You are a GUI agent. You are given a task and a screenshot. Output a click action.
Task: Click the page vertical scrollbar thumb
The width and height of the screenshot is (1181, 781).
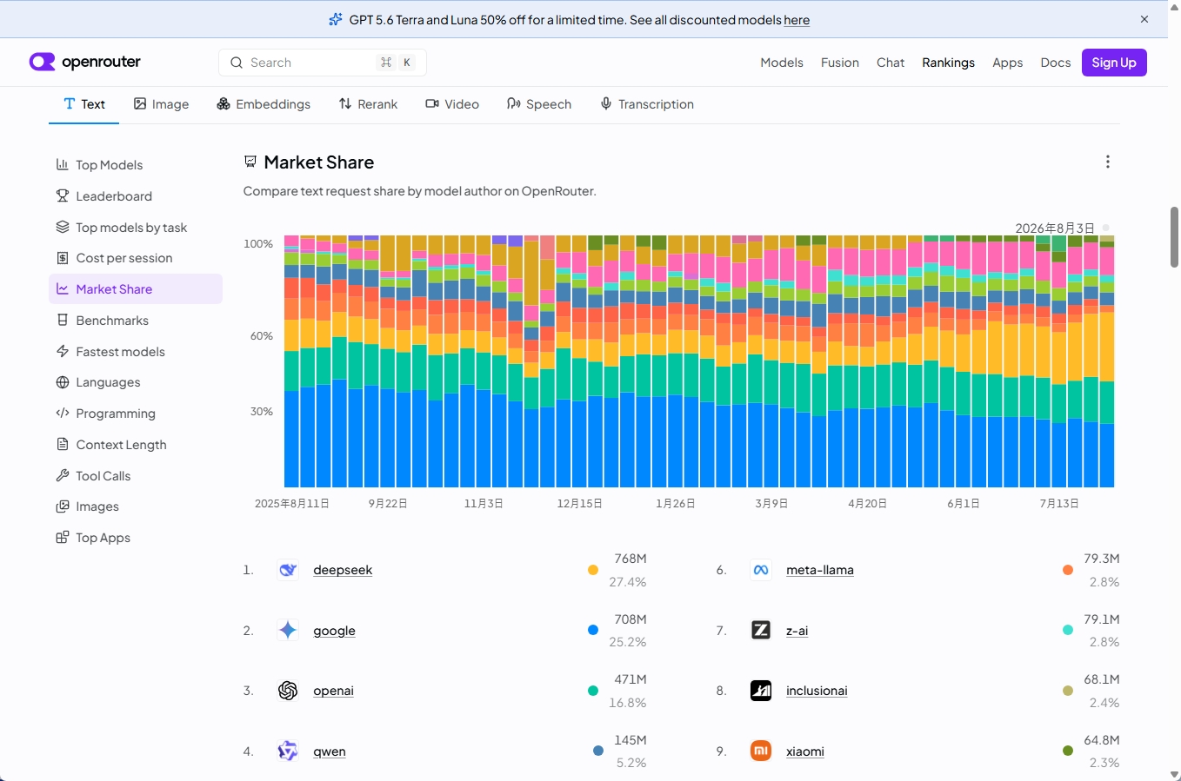tap(1174, 237)
